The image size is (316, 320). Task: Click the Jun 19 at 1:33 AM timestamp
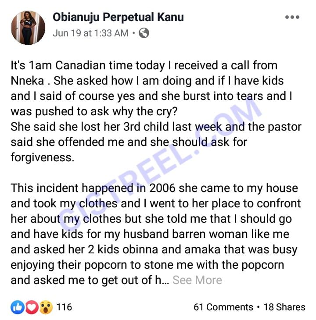click(x=90, y=33)
